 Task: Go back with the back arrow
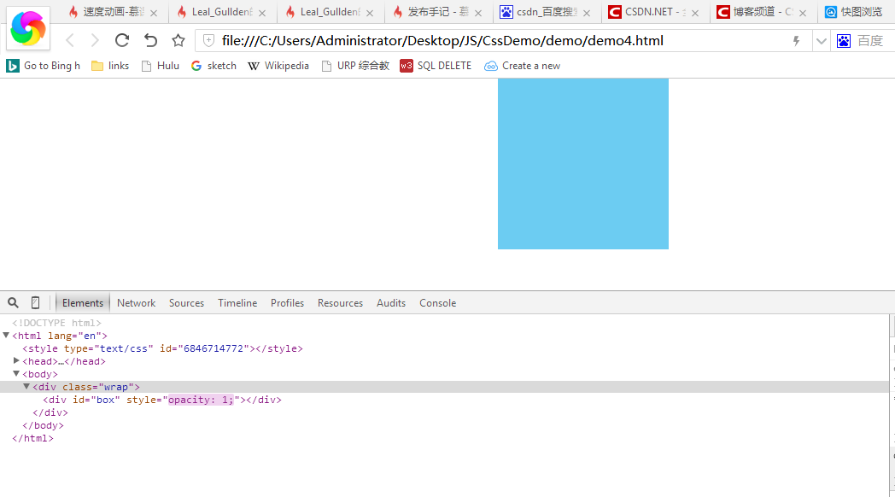(x=70, y=40)
